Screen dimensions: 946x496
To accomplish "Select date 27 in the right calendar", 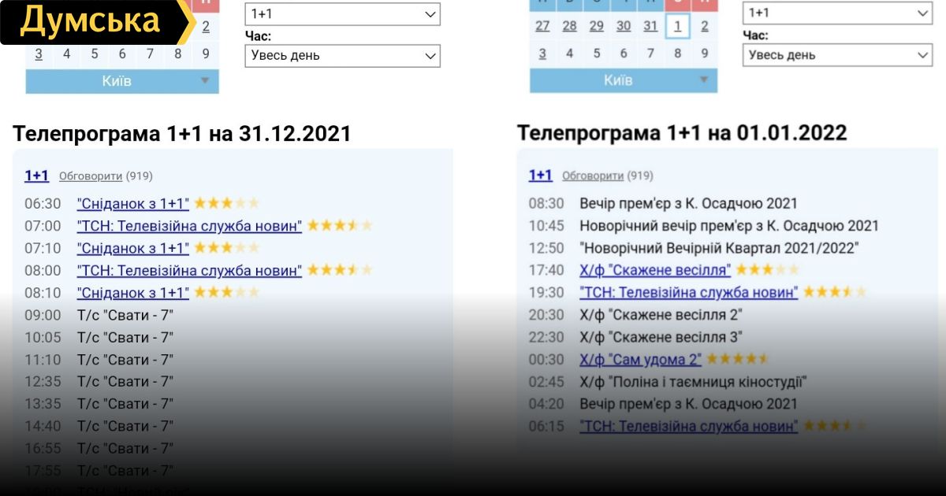I will click(x=542, y=26).
